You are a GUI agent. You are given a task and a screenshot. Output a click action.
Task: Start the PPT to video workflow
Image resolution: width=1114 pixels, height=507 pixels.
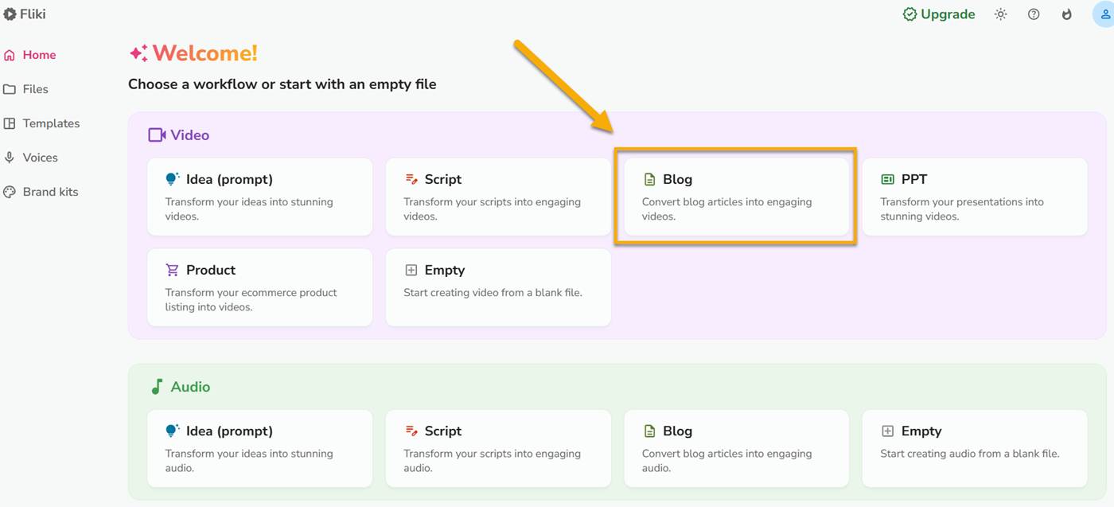974,197
